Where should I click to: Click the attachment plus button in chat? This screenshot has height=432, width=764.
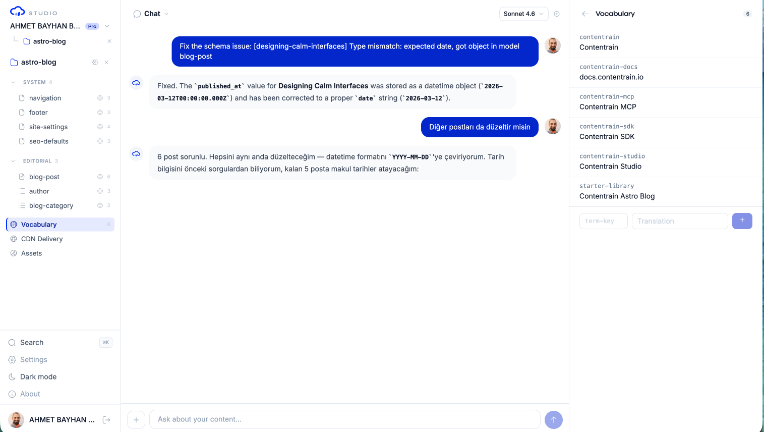point(136,420)
